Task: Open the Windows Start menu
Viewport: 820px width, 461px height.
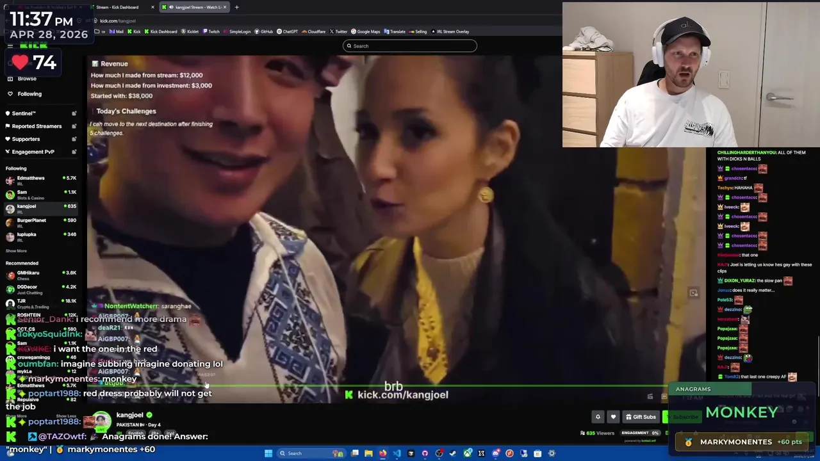Action: click(x=268, y=453)
